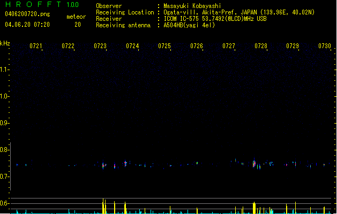Click the 0.9 kHz axis label
Image resolution: width=337 pixels, height=214 pixels.
(x=4, y=123)
